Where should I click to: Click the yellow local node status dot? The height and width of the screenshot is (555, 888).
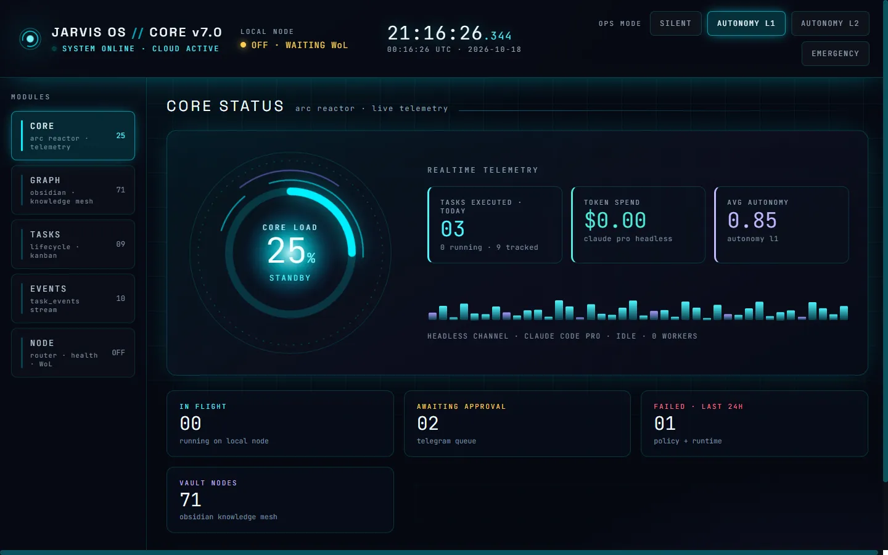coord(243,45)
